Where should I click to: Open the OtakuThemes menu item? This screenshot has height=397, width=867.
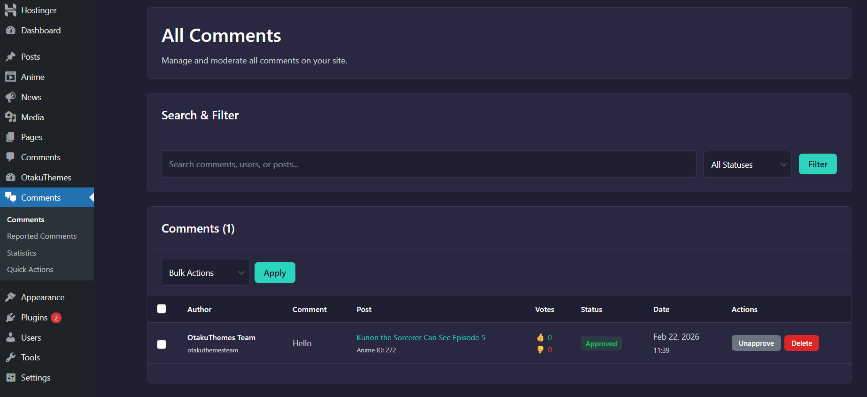click(46, 178)
